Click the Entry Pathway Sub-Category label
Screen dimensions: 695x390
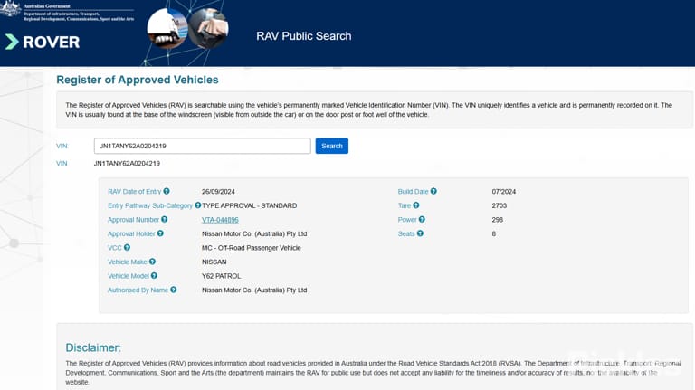(x=150, y=205)
